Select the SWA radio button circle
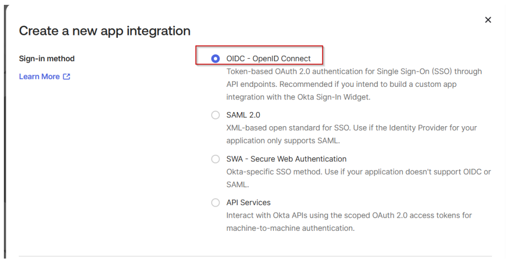This screenshot has height=260, width=510. tap(216, 159)
